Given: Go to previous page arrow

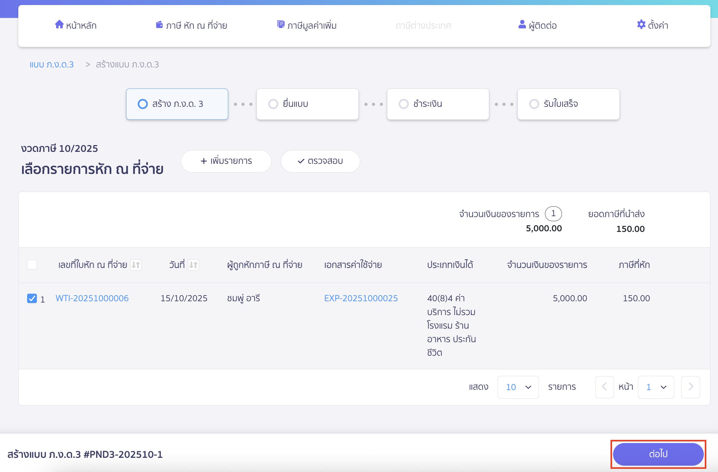Looking at the screenshot, I should pos(604,387).
